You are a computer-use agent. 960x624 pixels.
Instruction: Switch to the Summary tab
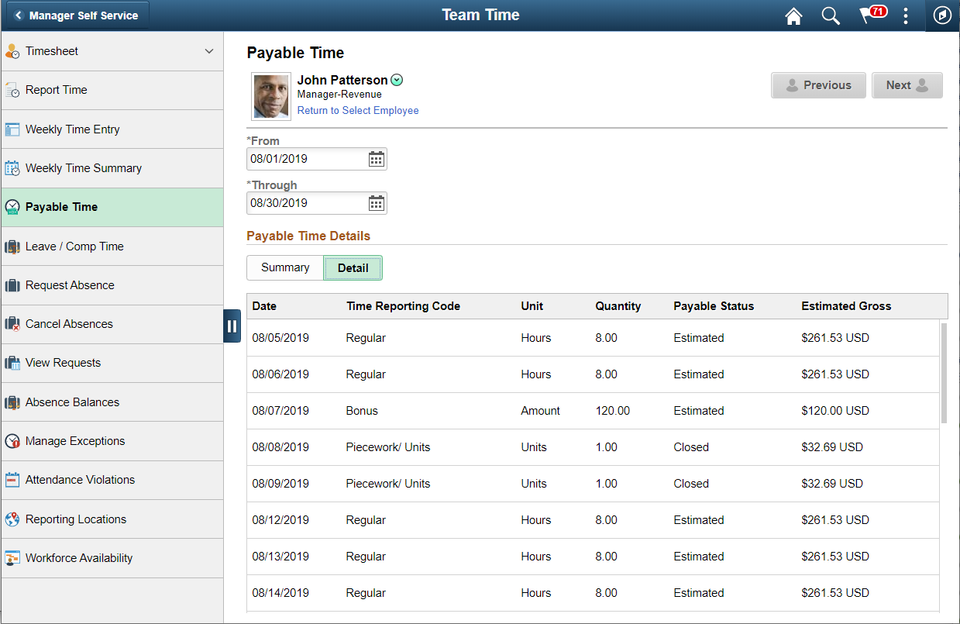[x=285, y=267]
